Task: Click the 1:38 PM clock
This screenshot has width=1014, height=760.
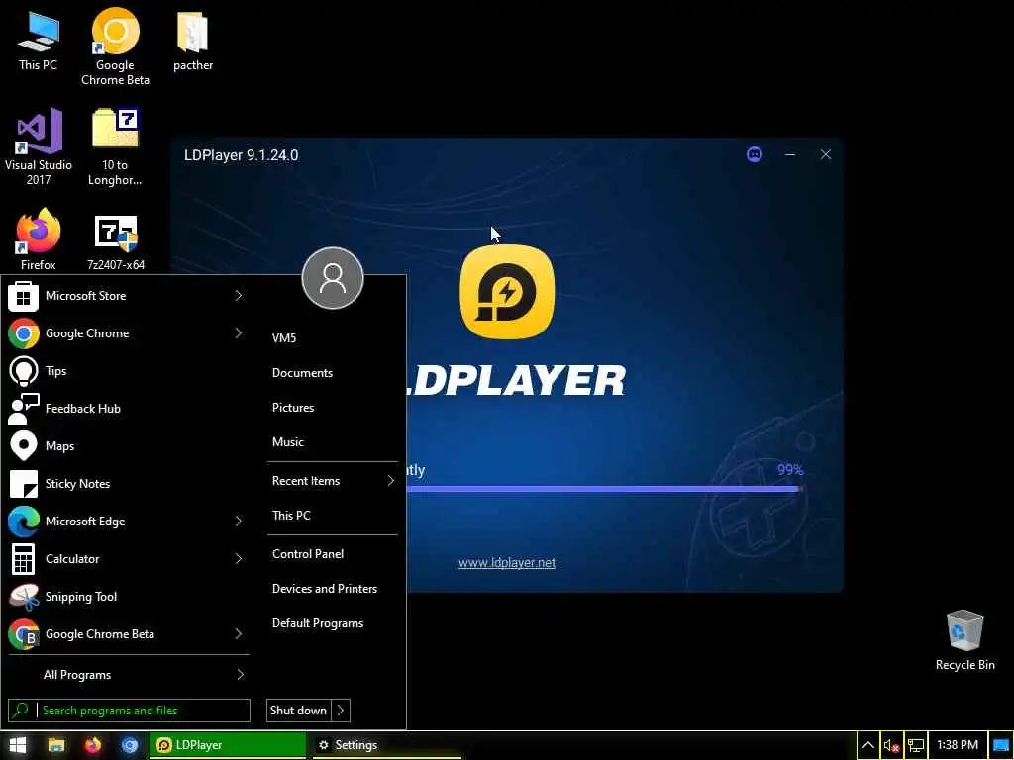Action: click(x=958, y=745)
